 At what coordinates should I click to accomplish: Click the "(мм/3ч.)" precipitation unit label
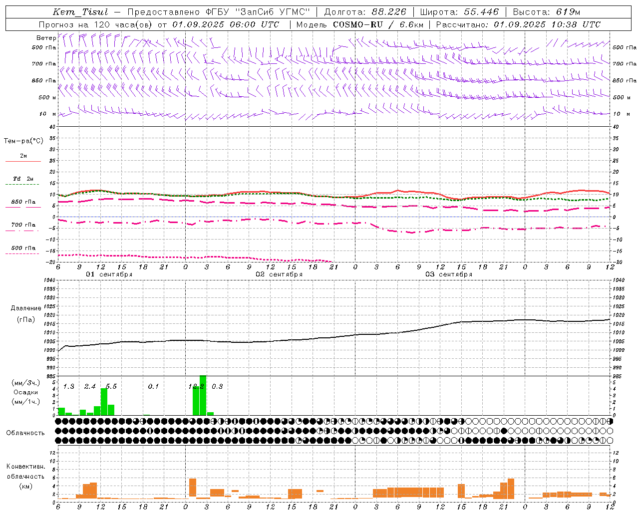click(x=25, y=383)
